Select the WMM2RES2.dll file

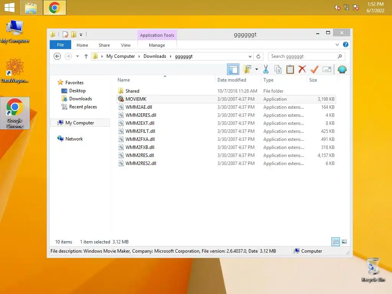click(x=226, y=163)
